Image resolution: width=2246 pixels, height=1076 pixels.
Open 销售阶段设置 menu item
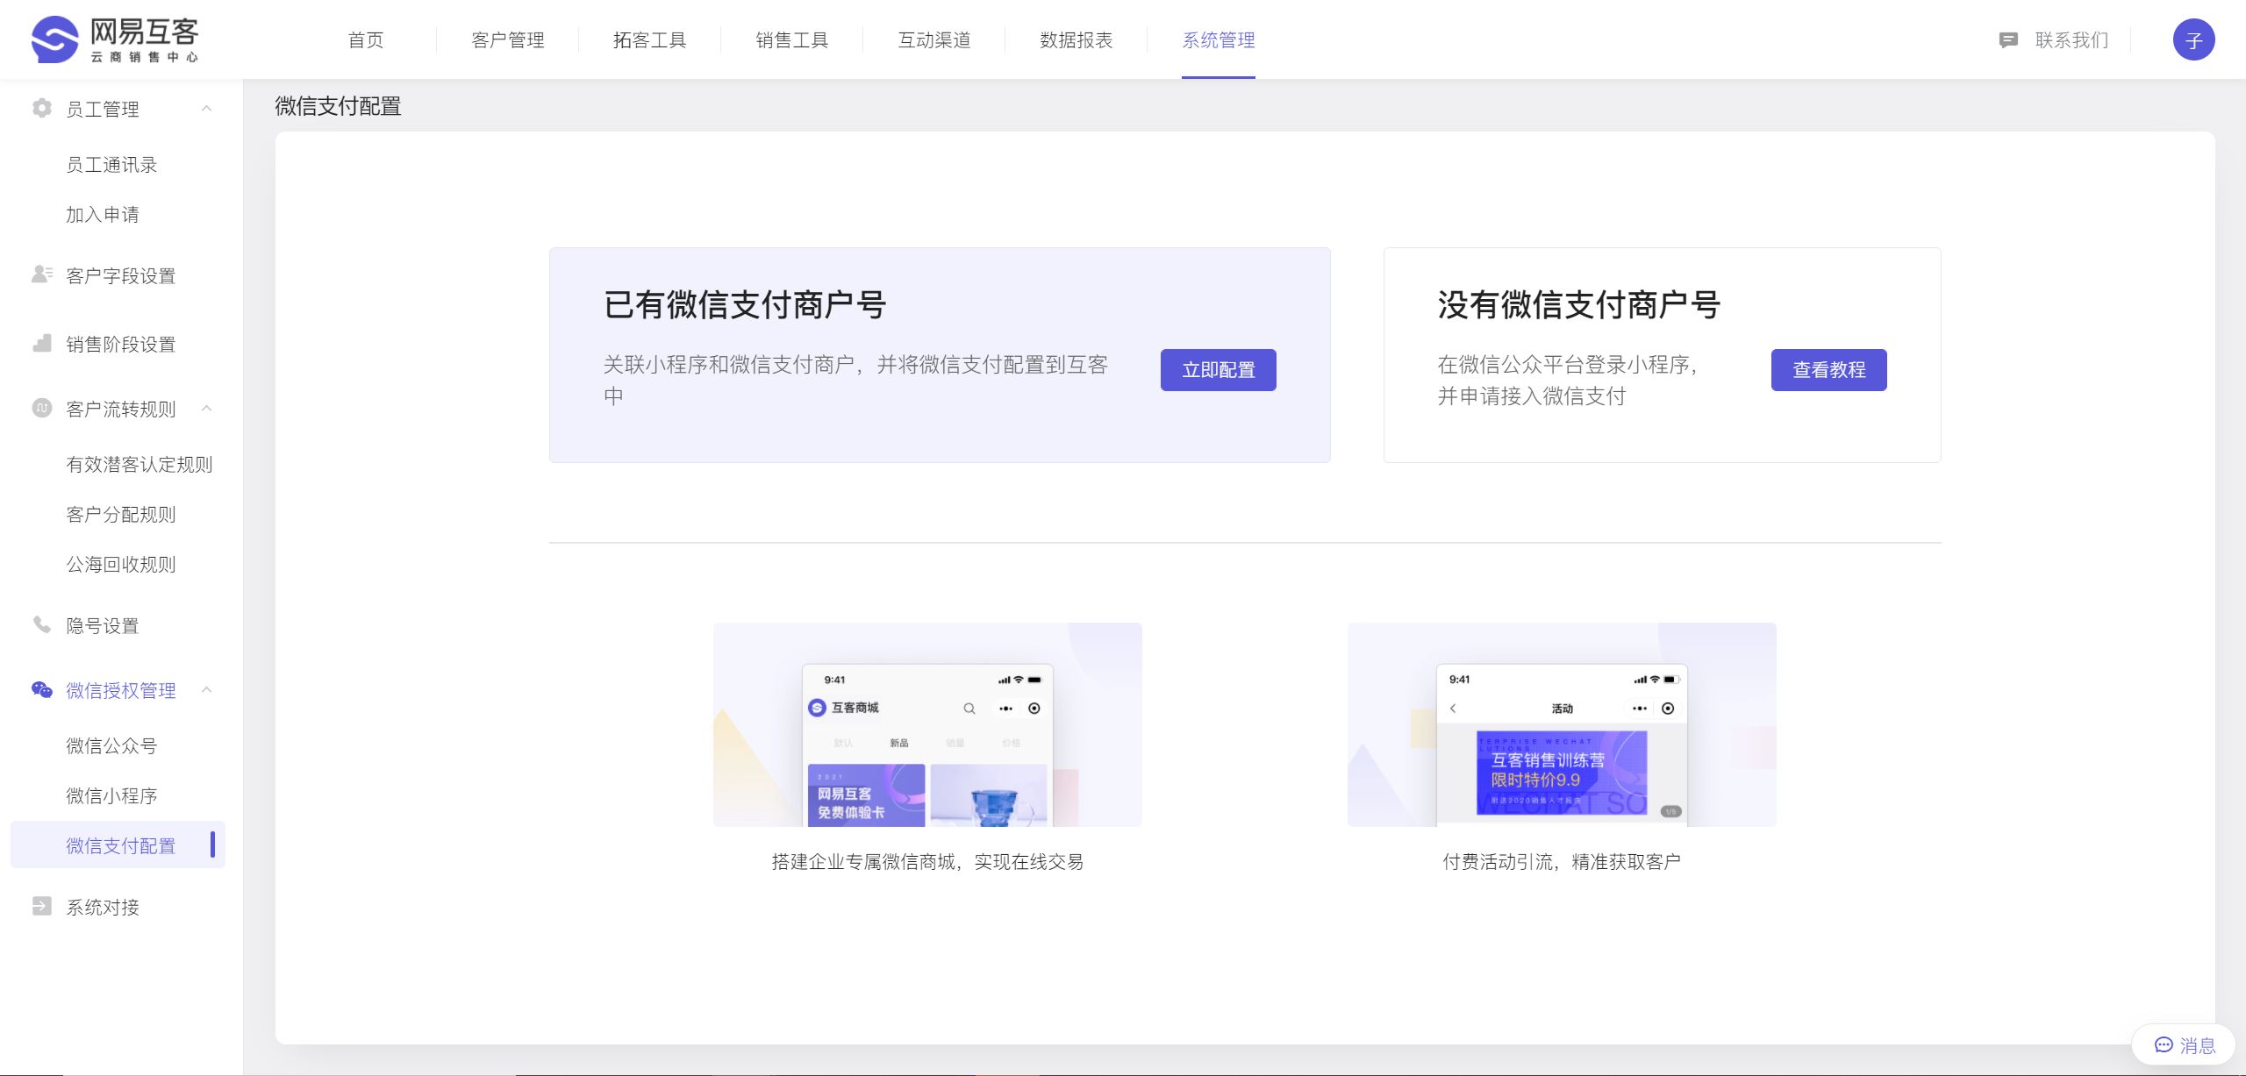point(121,345)
